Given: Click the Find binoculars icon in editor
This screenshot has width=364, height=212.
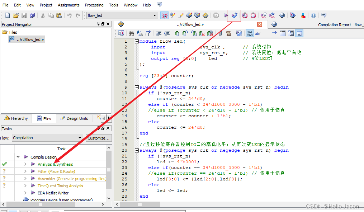Looking at the screenshot, I should 131,33.
